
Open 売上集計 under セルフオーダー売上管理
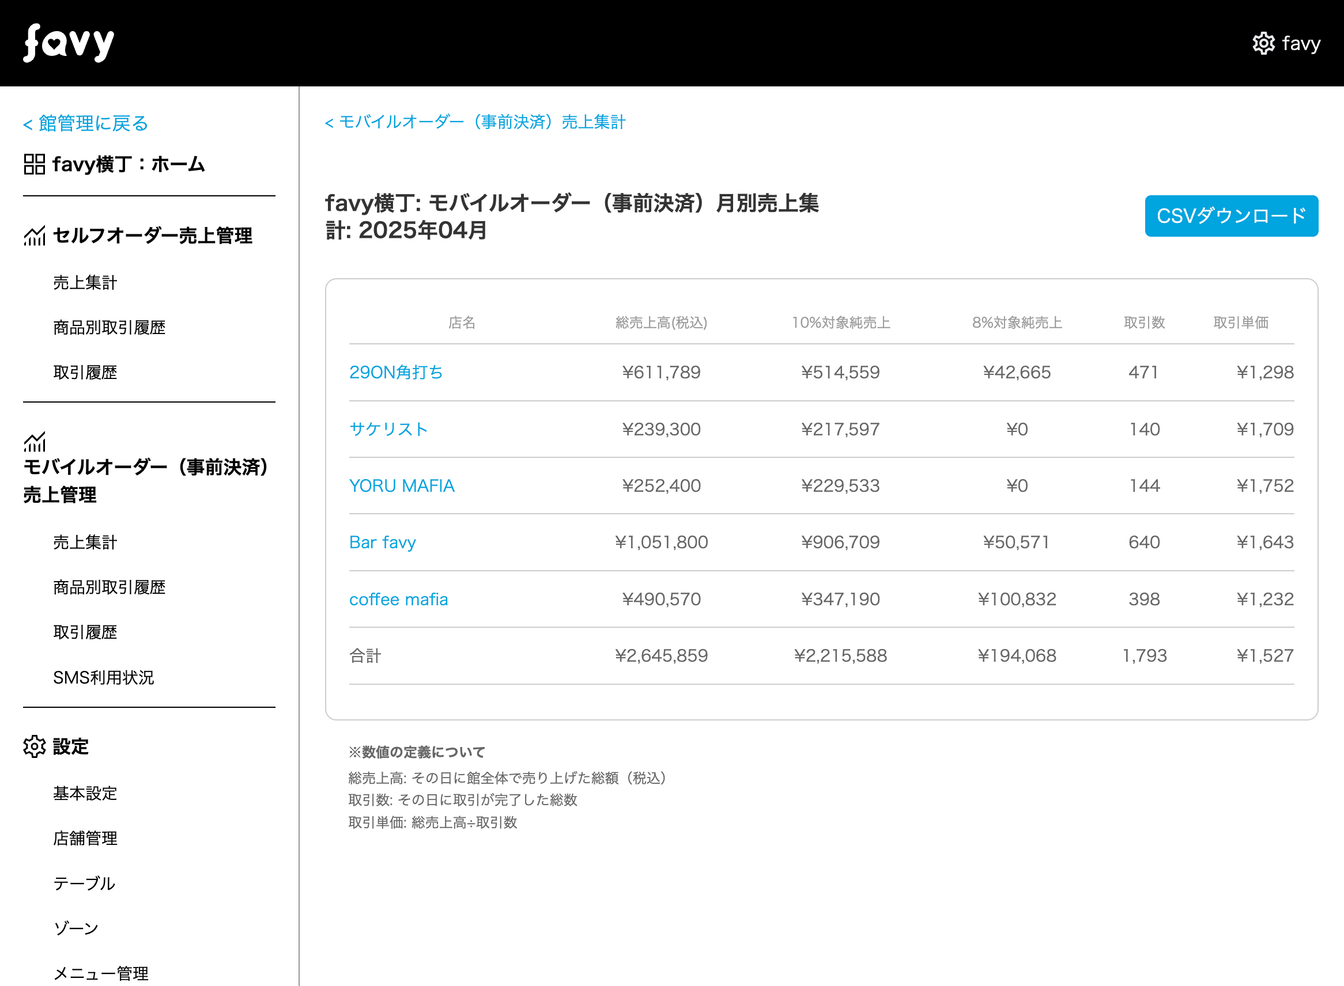coord(85,282)
